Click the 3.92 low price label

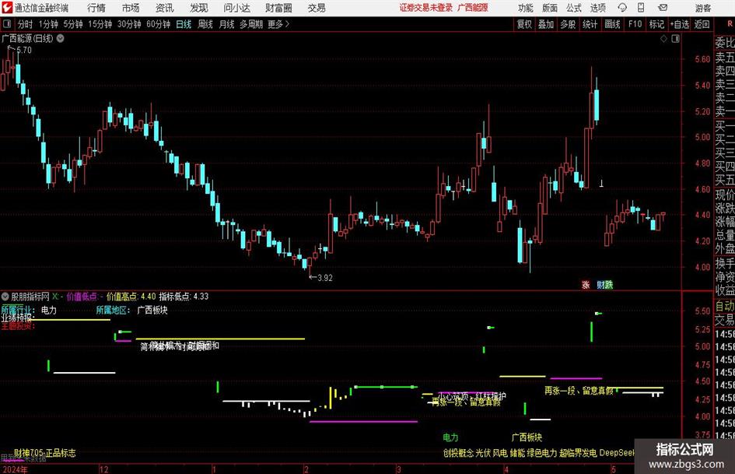point(325,278)
